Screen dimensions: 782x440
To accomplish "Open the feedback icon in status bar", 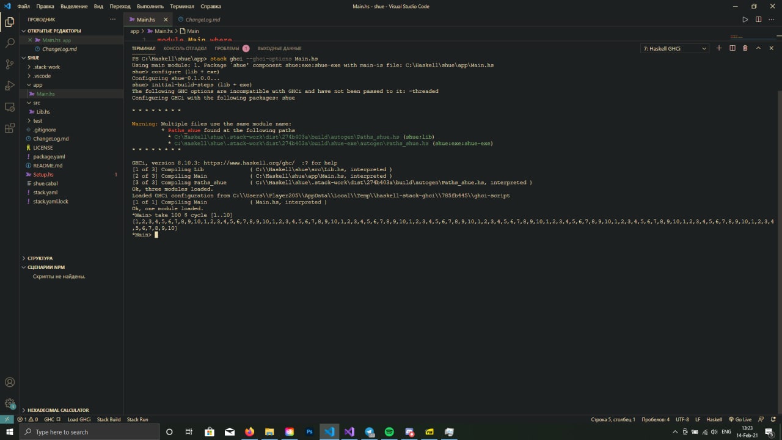I will (x=760, y=419).
